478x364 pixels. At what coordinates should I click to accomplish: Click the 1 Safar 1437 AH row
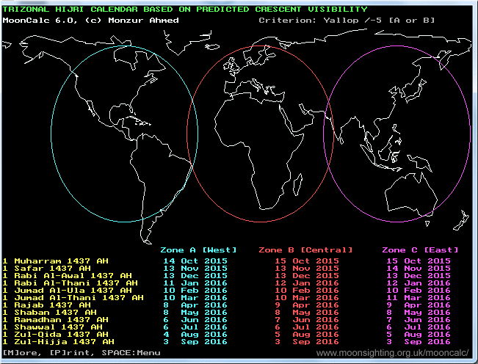click(48, 268)
